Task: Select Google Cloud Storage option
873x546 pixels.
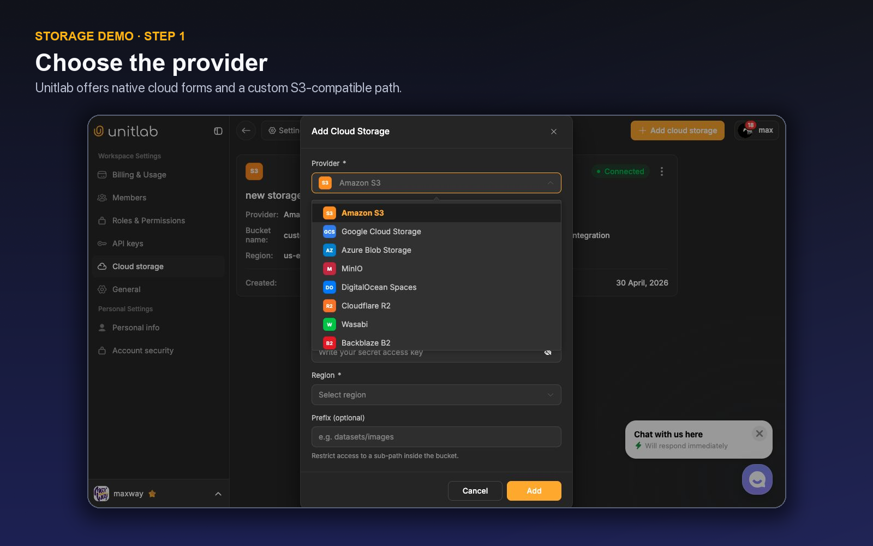Action: pos(436,232)
